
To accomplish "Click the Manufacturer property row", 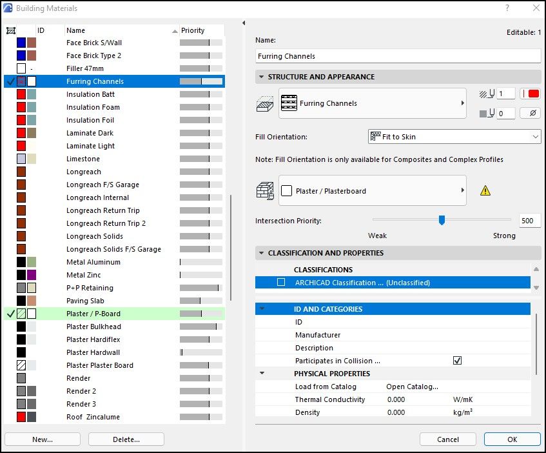I will coord(393,335).
